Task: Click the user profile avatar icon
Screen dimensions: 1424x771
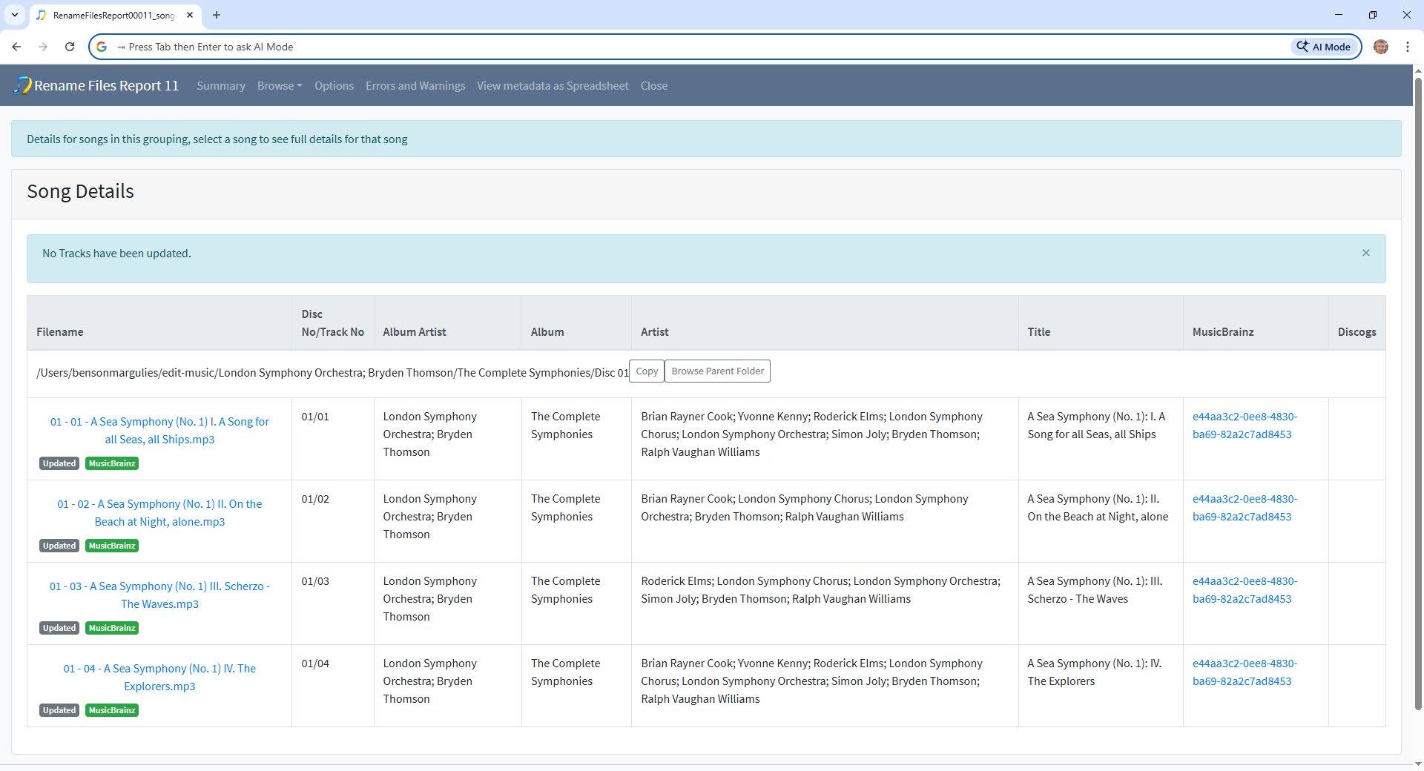Action: tap(1380, 47)
